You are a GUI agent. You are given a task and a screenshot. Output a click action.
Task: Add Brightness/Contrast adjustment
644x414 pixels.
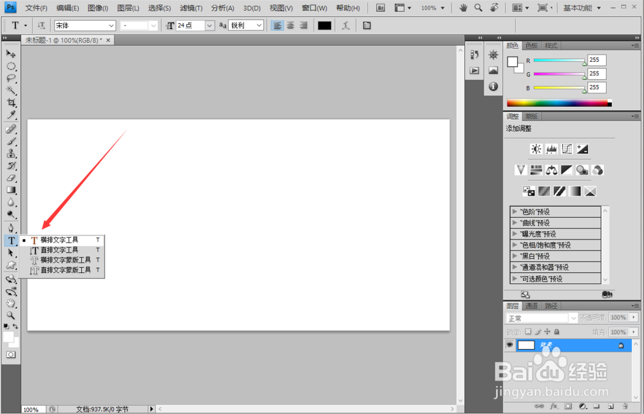pos(536,149)
